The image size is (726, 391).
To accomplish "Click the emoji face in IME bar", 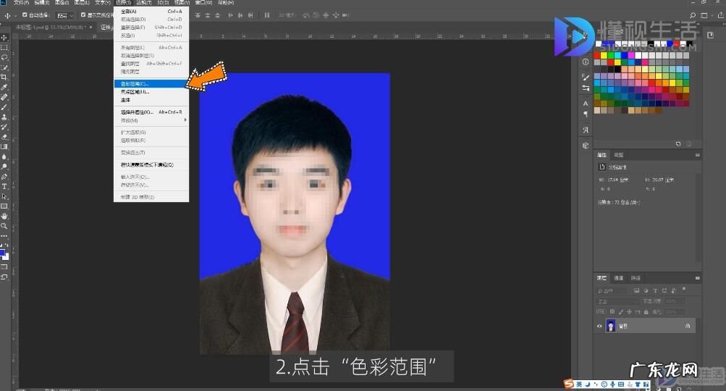I will coord(604,384).
